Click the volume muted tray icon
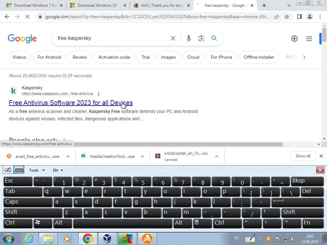Viewport: 327px width, 245px height. (293, 239)
